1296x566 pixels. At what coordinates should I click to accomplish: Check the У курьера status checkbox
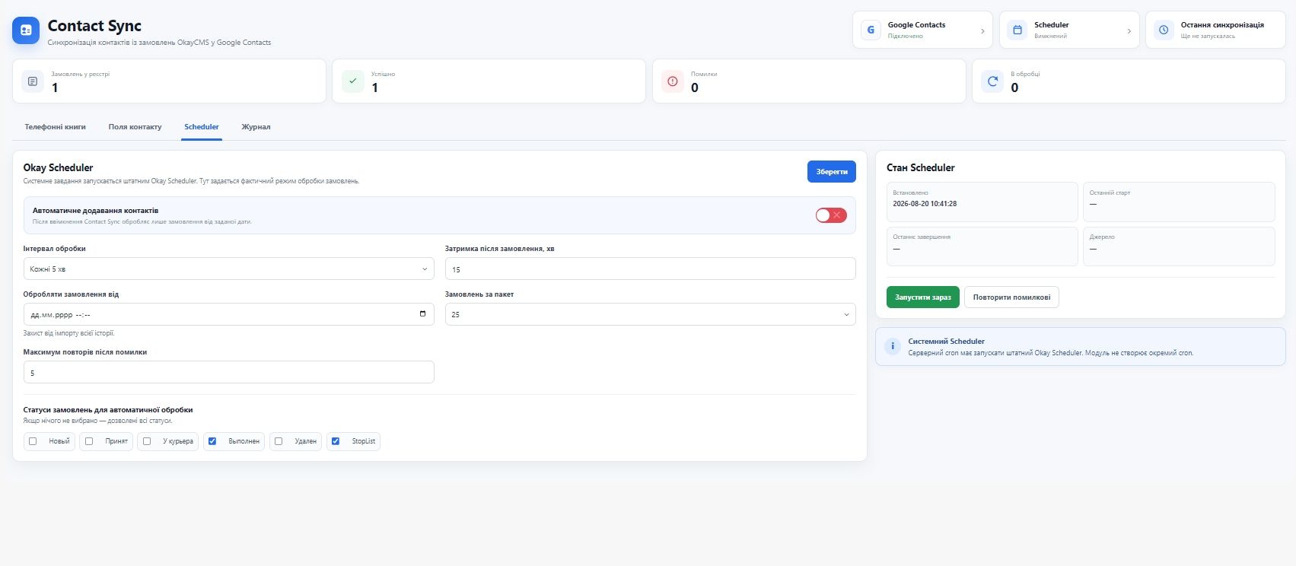(147, 441)
